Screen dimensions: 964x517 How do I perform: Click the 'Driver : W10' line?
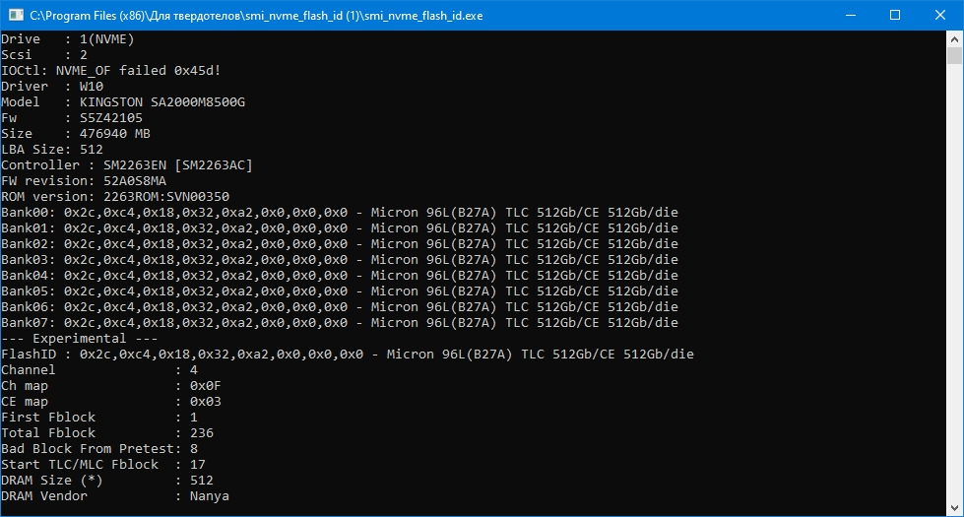(x=52, y=87)
